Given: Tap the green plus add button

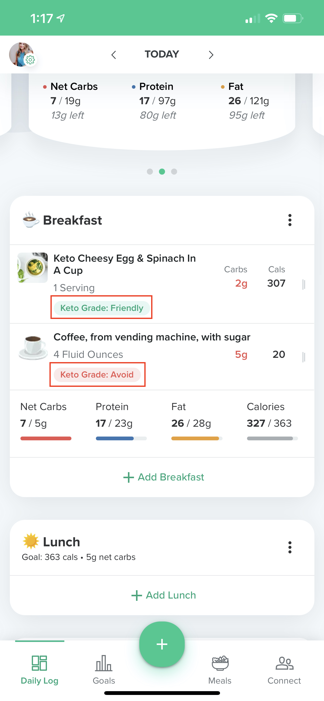Looking at the screenshot, I should pos(162,644).
